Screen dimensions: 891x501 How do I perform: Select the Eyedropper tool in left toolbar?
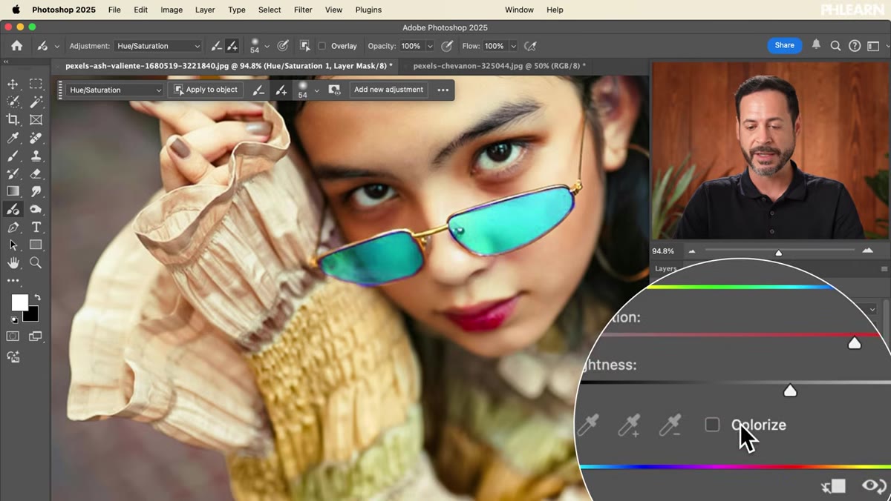pyautogui.click(x=13, y=138)
